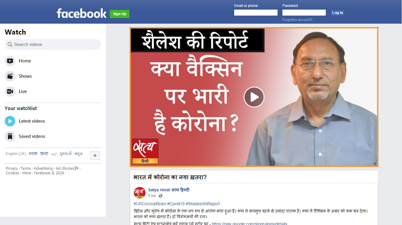Click the green Sign Up button
Viewport: 402px width, 225px height.
click(119, 14)
